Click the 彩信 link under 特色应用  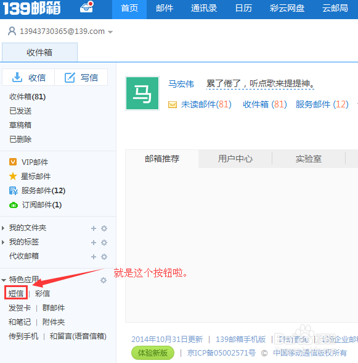[43, 294]
